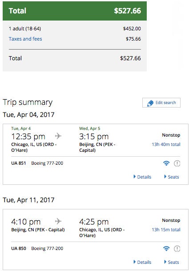
Task: Open the 13h 15m total duration link
Action: tap(166, 229)
